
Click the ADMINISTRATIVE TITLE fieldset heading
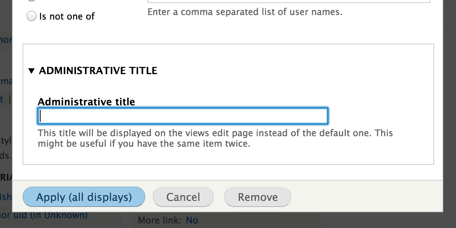(98, 71)
